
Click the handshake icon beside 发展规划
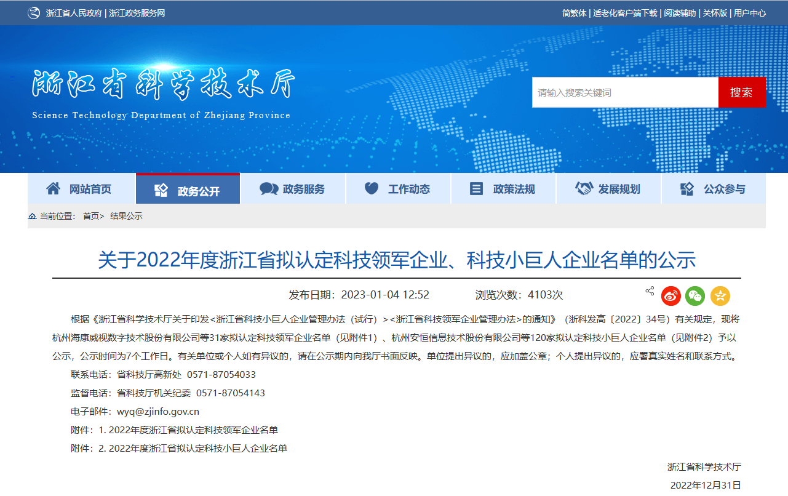584,188
